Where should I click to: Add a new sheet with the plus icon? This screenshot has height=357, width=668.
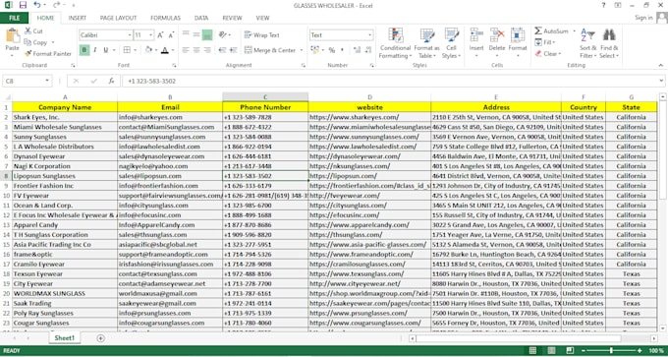click(100, 338)
